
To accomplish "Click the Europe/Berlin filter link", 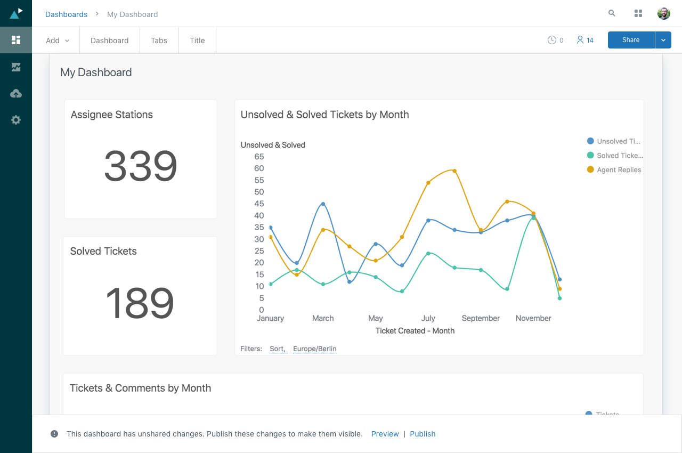I will (314, 349).
